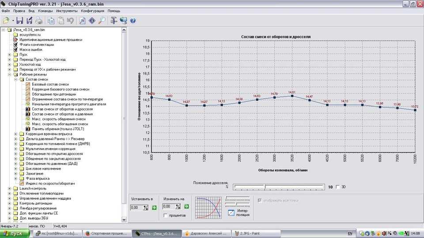The height and width of the screenshot is (238, 424).
Task: Open Макс. скорость обеднения смеси constant
Action: point(59,119)
